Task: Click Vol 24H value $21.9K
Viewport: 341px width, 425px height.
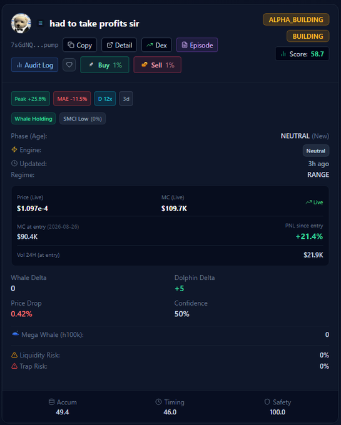Action: [x=313, y=255]
